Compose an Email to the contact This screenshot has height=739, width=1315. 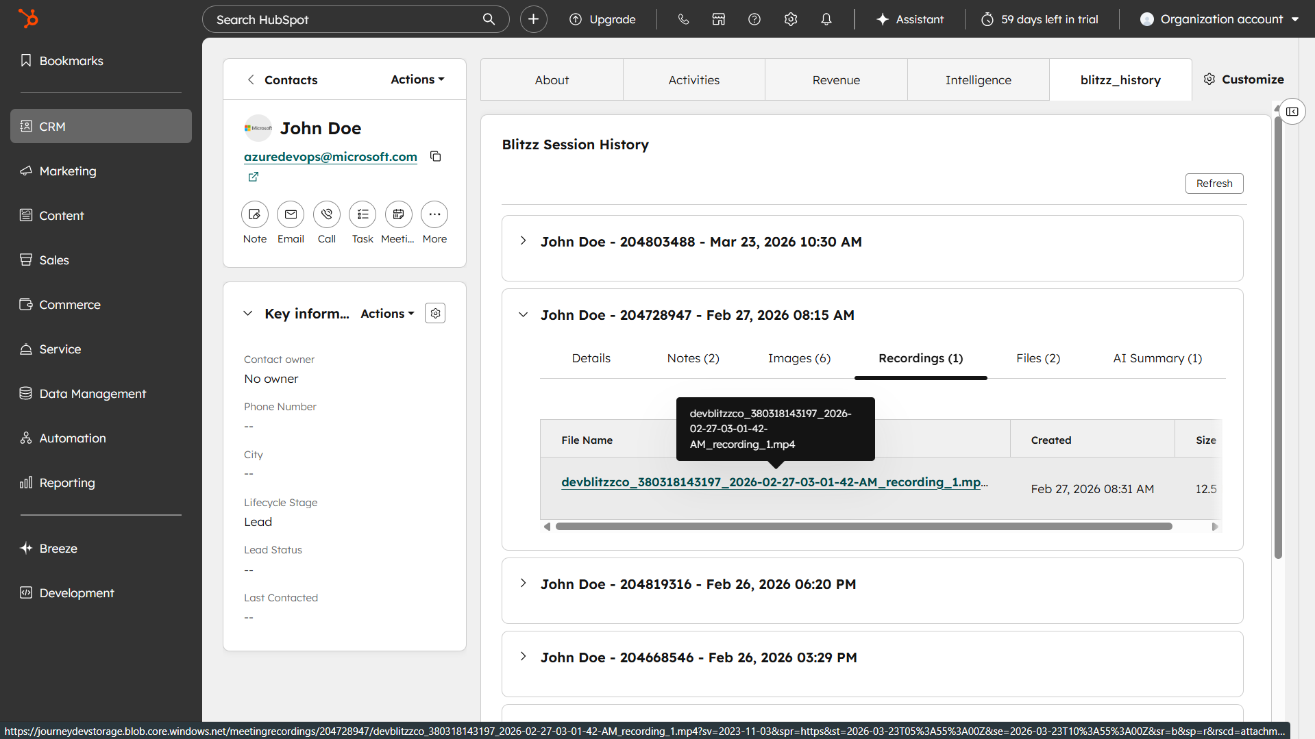291,214
